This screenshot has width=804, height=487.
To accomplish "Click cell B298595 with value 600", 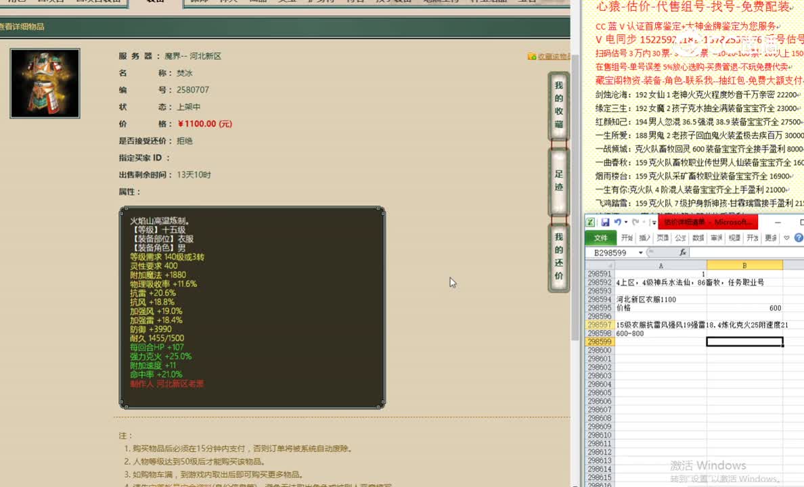I will click(744, 308).
